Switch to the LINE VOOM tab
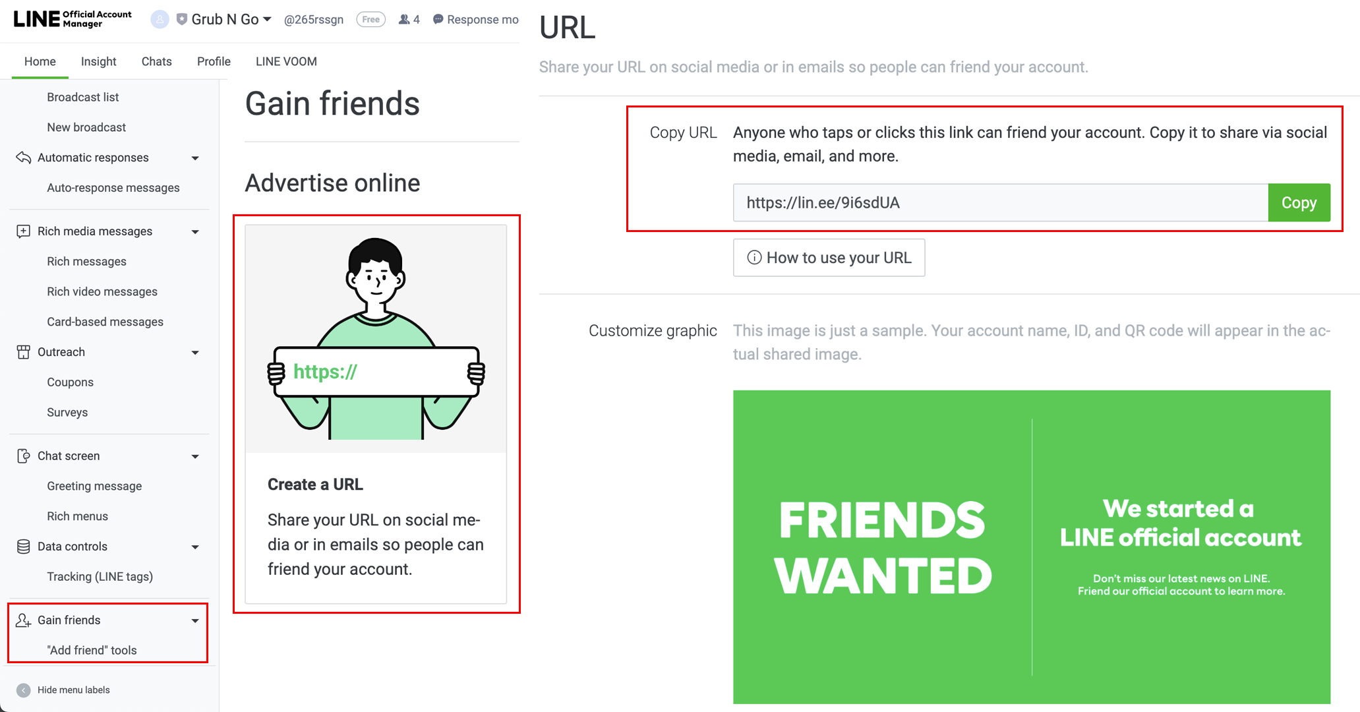Screen dimensions: 1360x712 (x=286, y=61)
